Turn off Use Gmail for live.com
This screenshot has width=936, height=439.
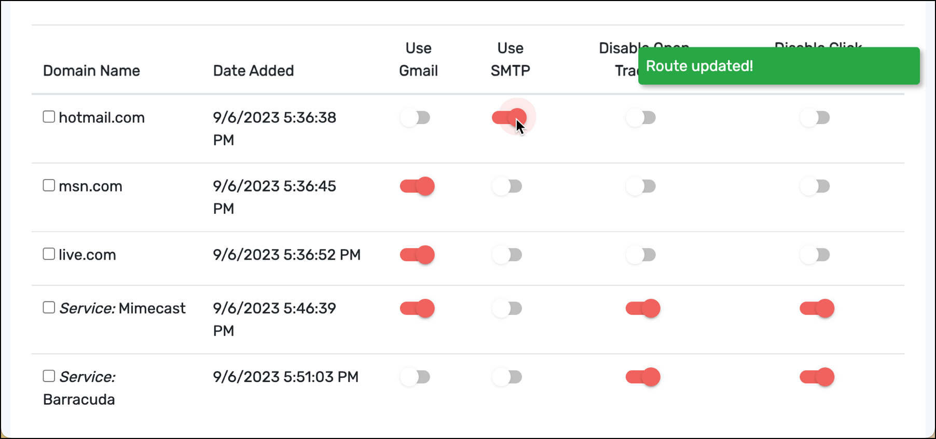click(x=417, y=255)
